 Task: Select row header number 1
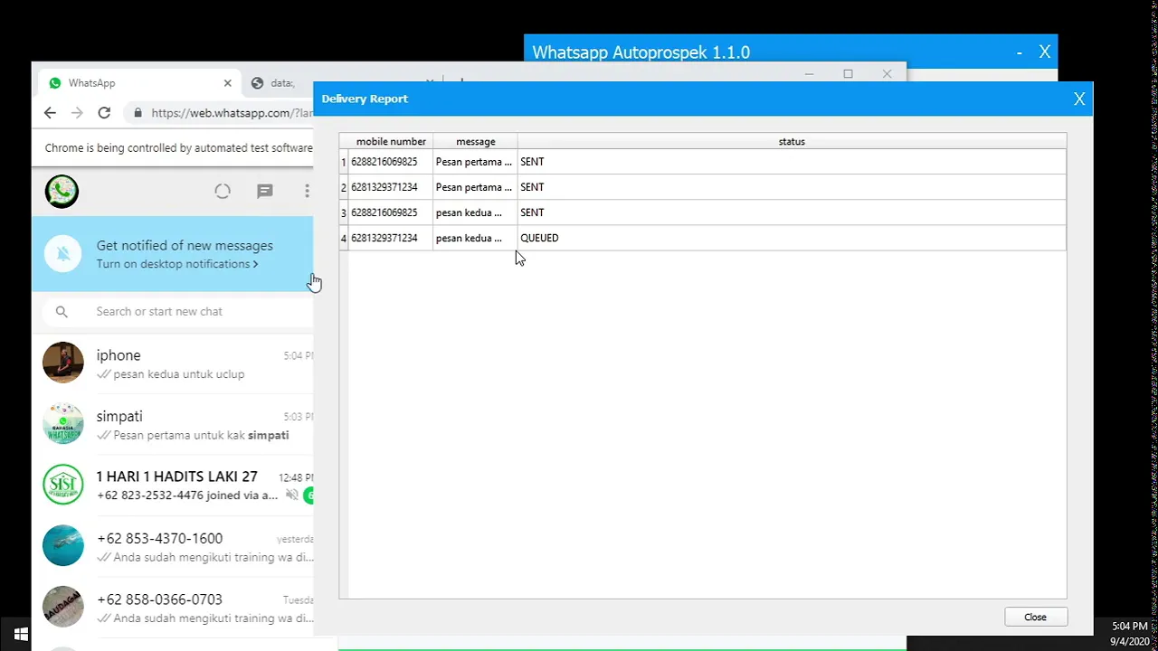coord(344,162)
